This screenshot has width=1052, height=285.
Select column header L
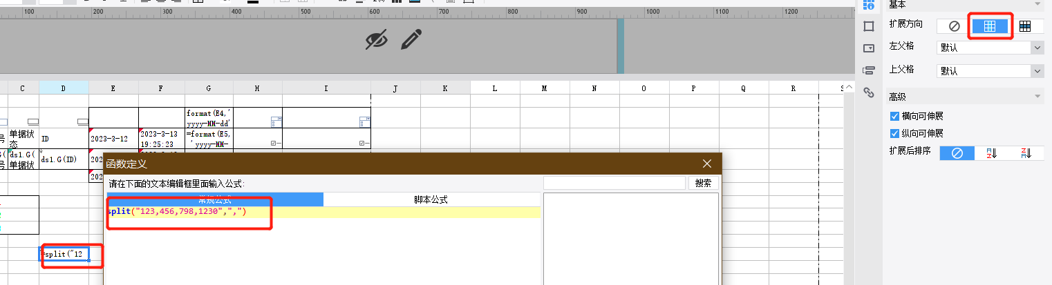tap(495, 88)
